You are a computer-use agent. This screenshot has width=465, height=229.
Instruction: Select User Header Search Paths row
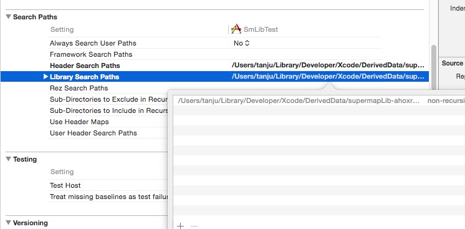pos(93,133)
